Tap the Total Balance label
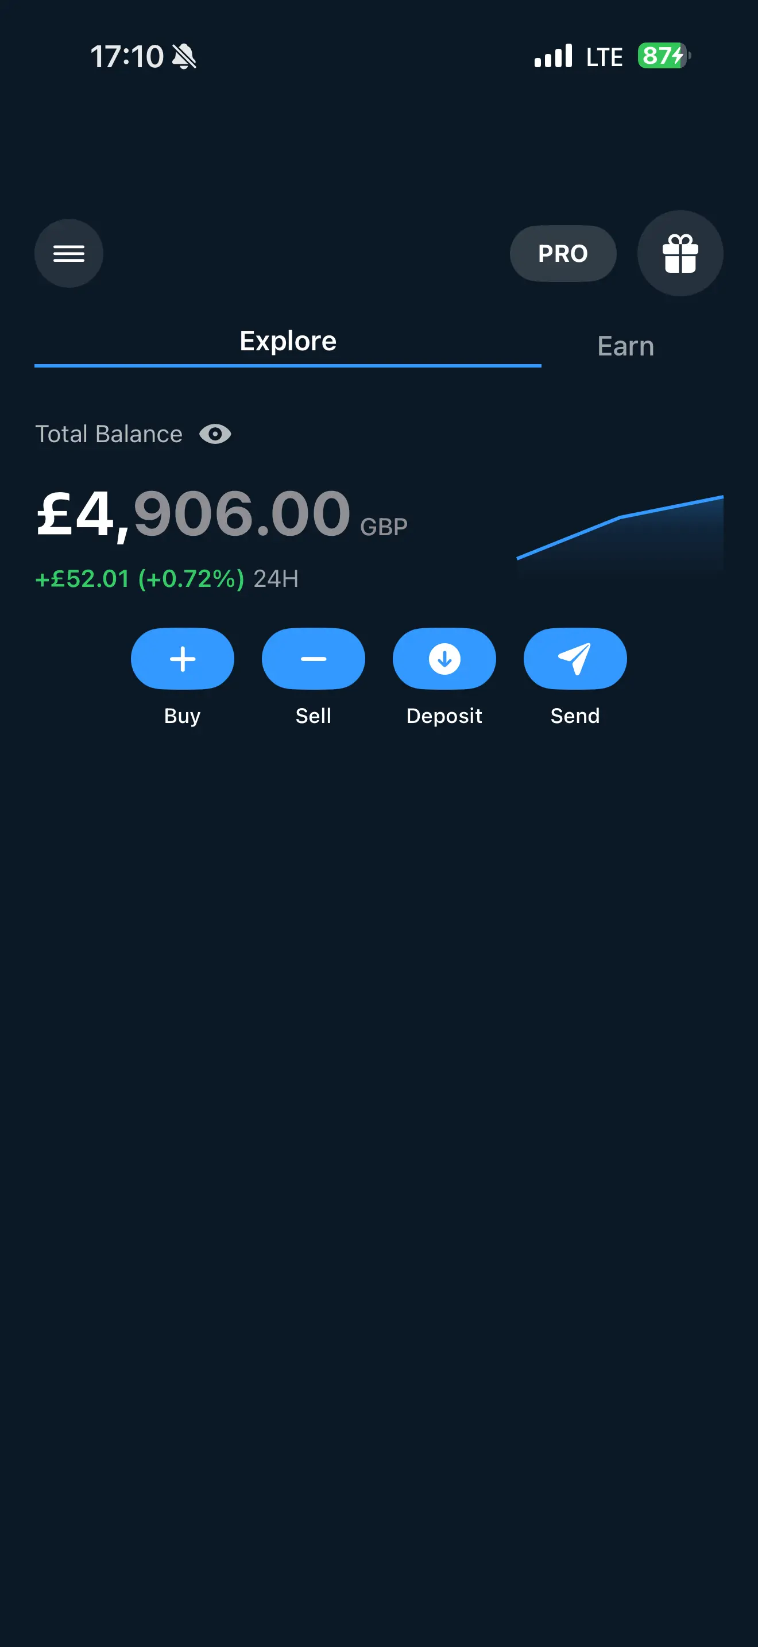 click(109, 434)
